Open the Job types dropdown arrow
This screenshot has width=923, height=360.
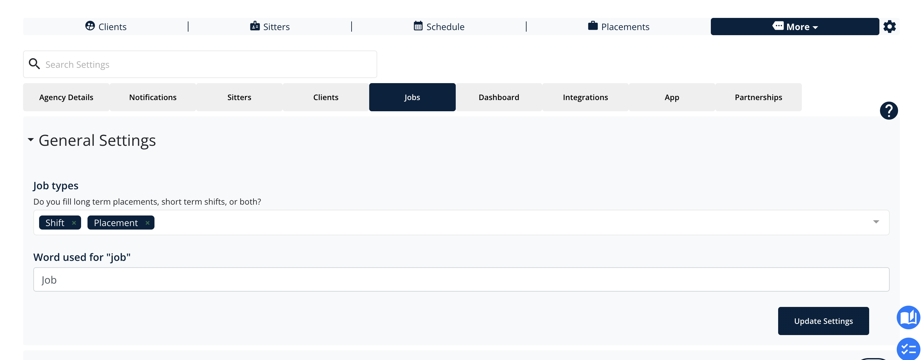coord(876,222)
